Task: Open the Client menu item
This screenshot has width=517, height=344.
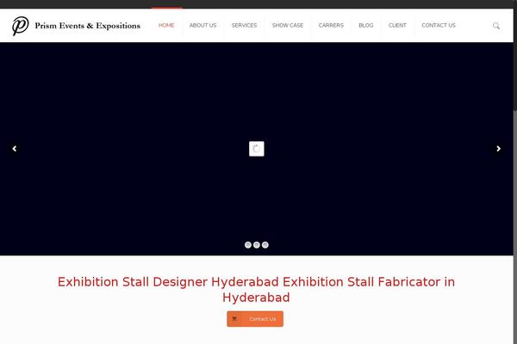Action: 397,25
